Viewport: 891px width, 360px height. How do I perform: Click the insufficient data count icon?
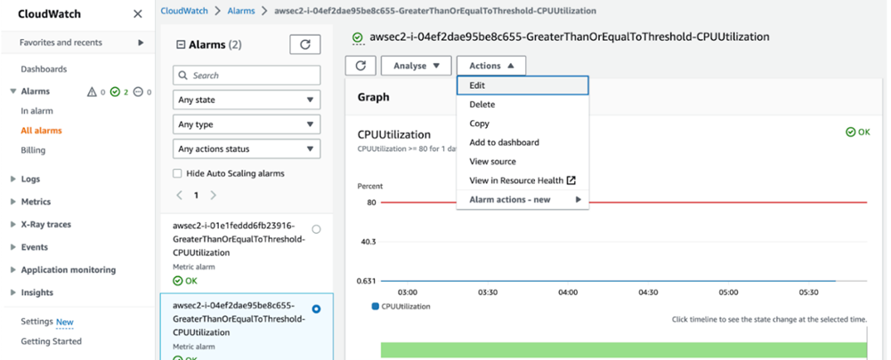pyautogui.click(x=139, y=92)
